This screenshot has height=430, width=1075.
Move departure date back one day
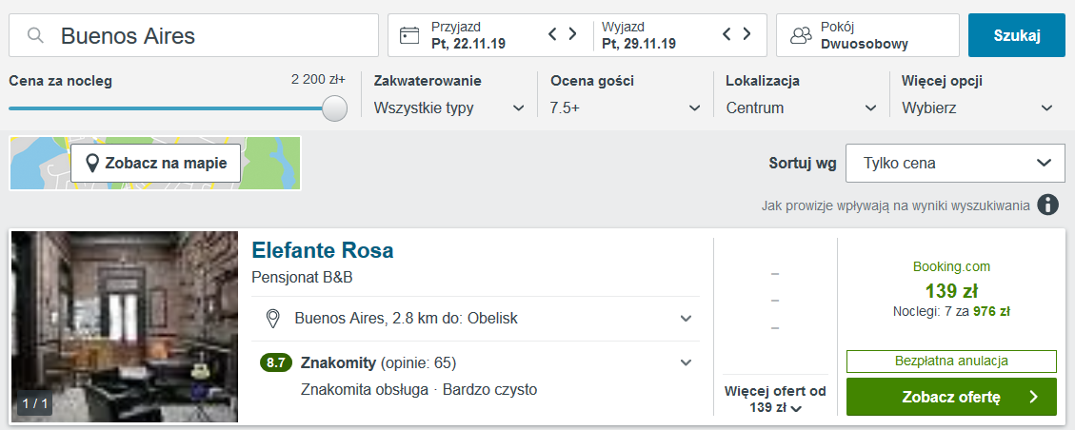click(727, 33)
